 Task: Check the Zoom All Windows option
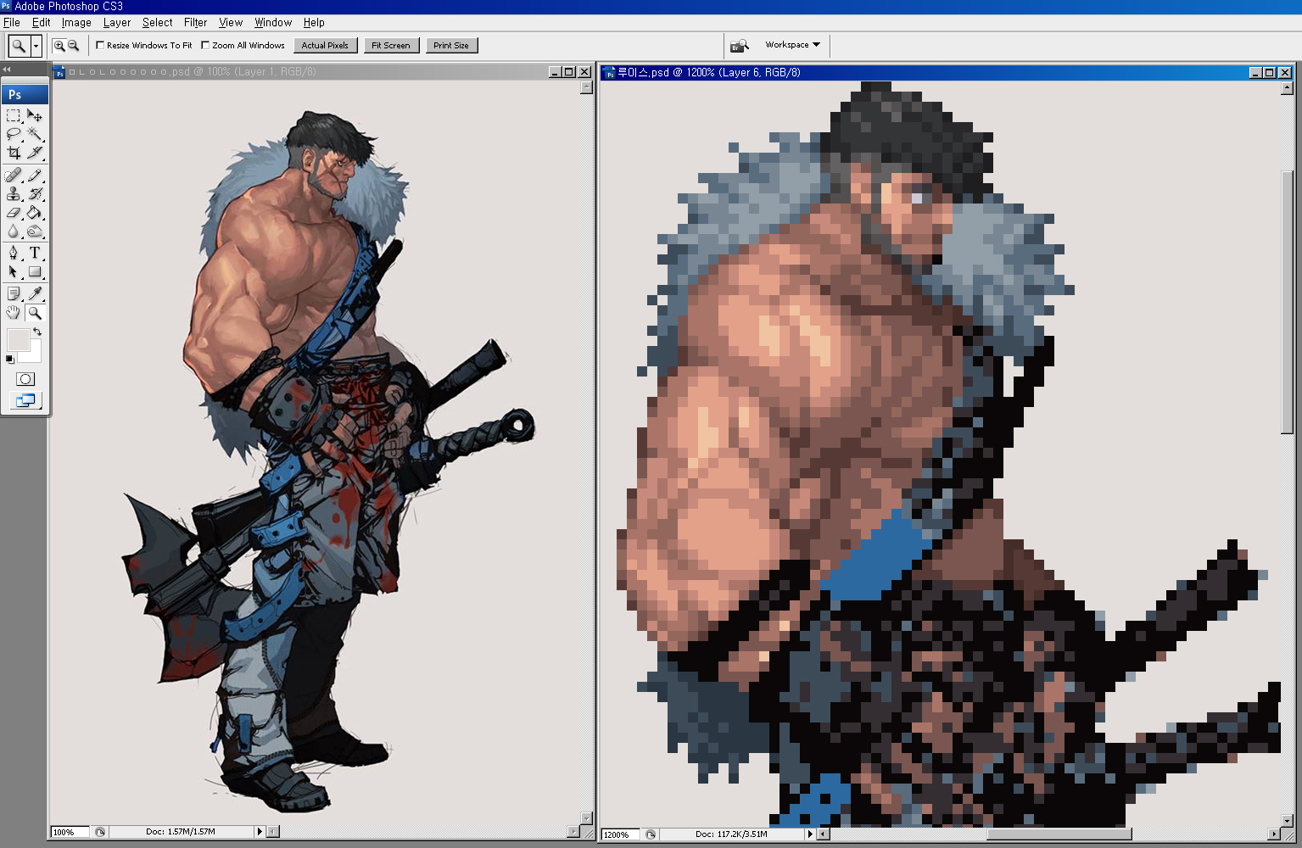coord(205,45)
